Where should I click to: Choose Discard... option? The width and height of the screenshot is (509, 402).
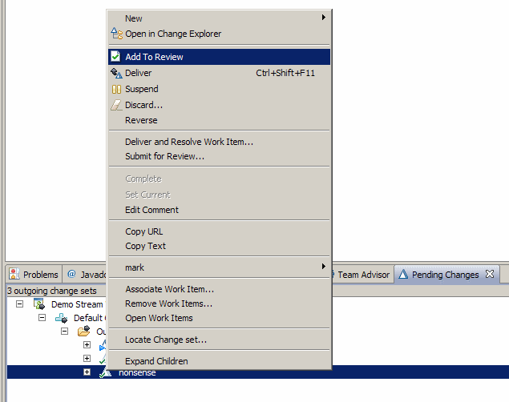point(219,105)
